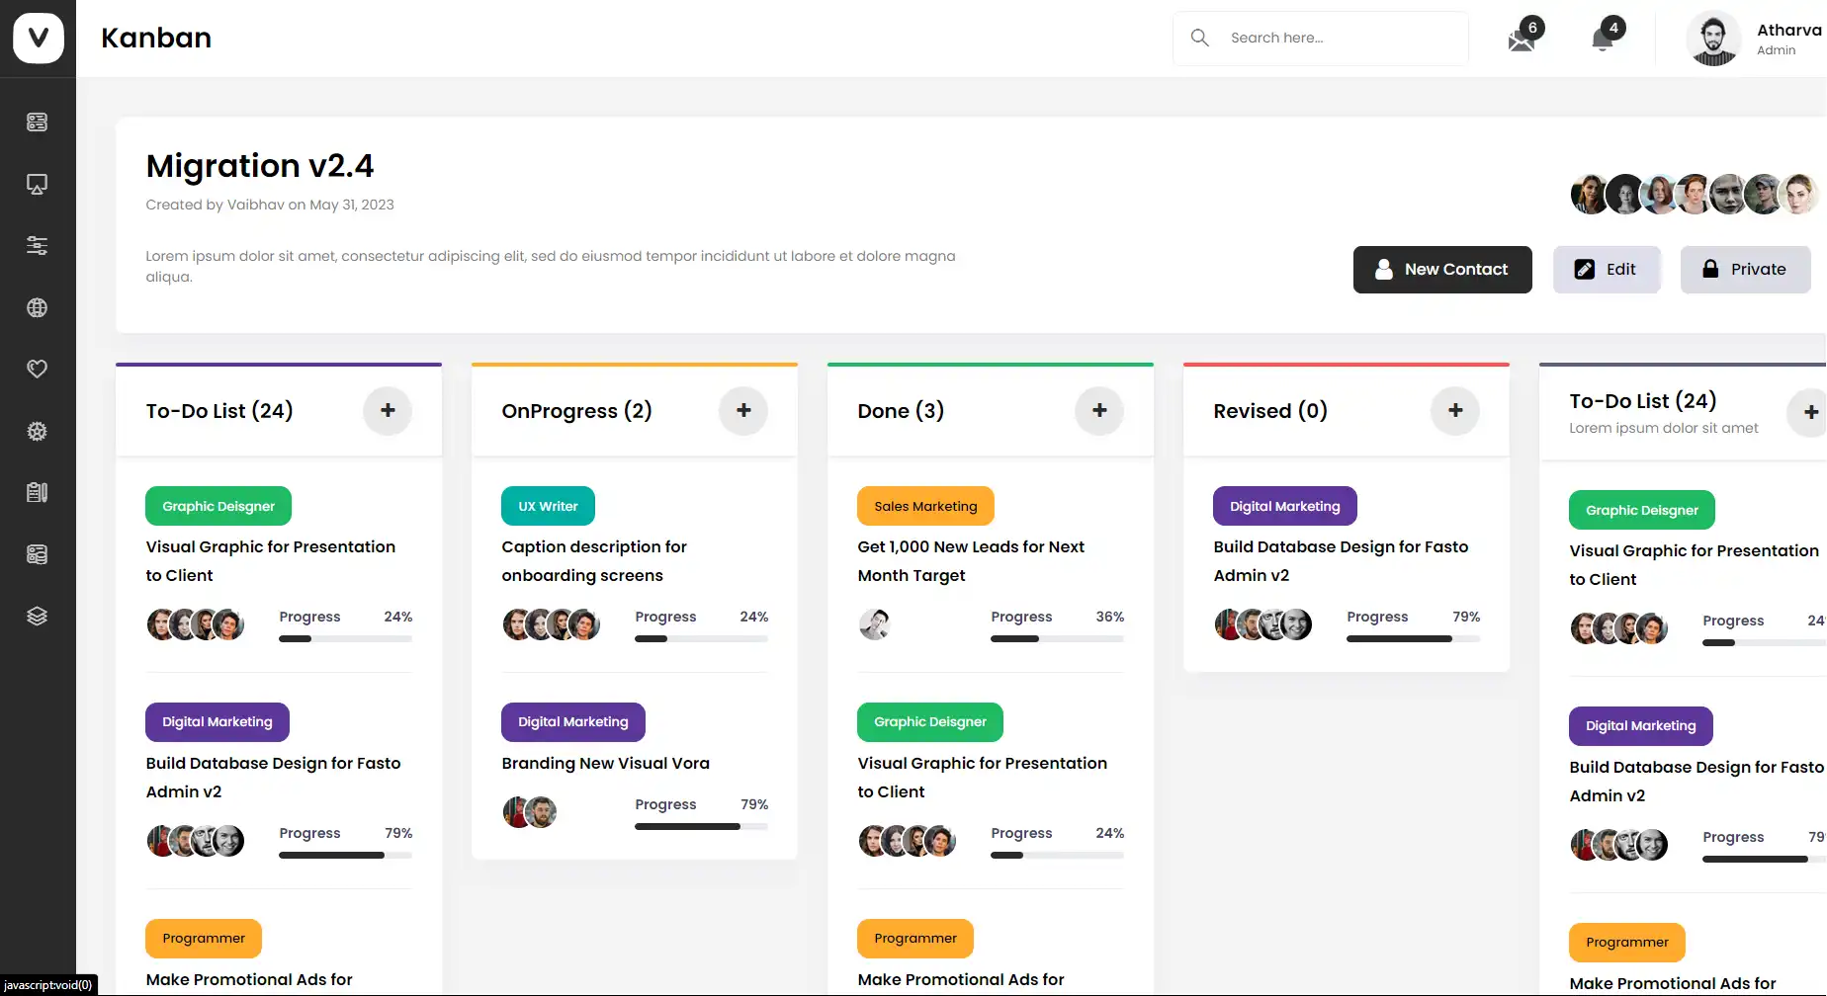Open the heart favorites sidebar icon
The image size is (1827, 996).
[37, 369]
